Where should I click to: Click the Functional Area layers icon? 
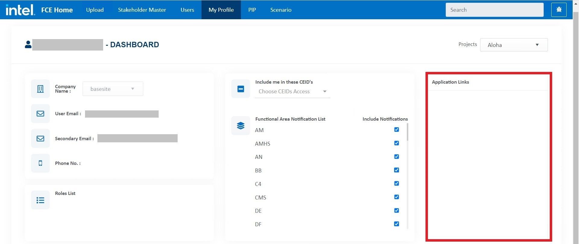(x=241, y=125)
